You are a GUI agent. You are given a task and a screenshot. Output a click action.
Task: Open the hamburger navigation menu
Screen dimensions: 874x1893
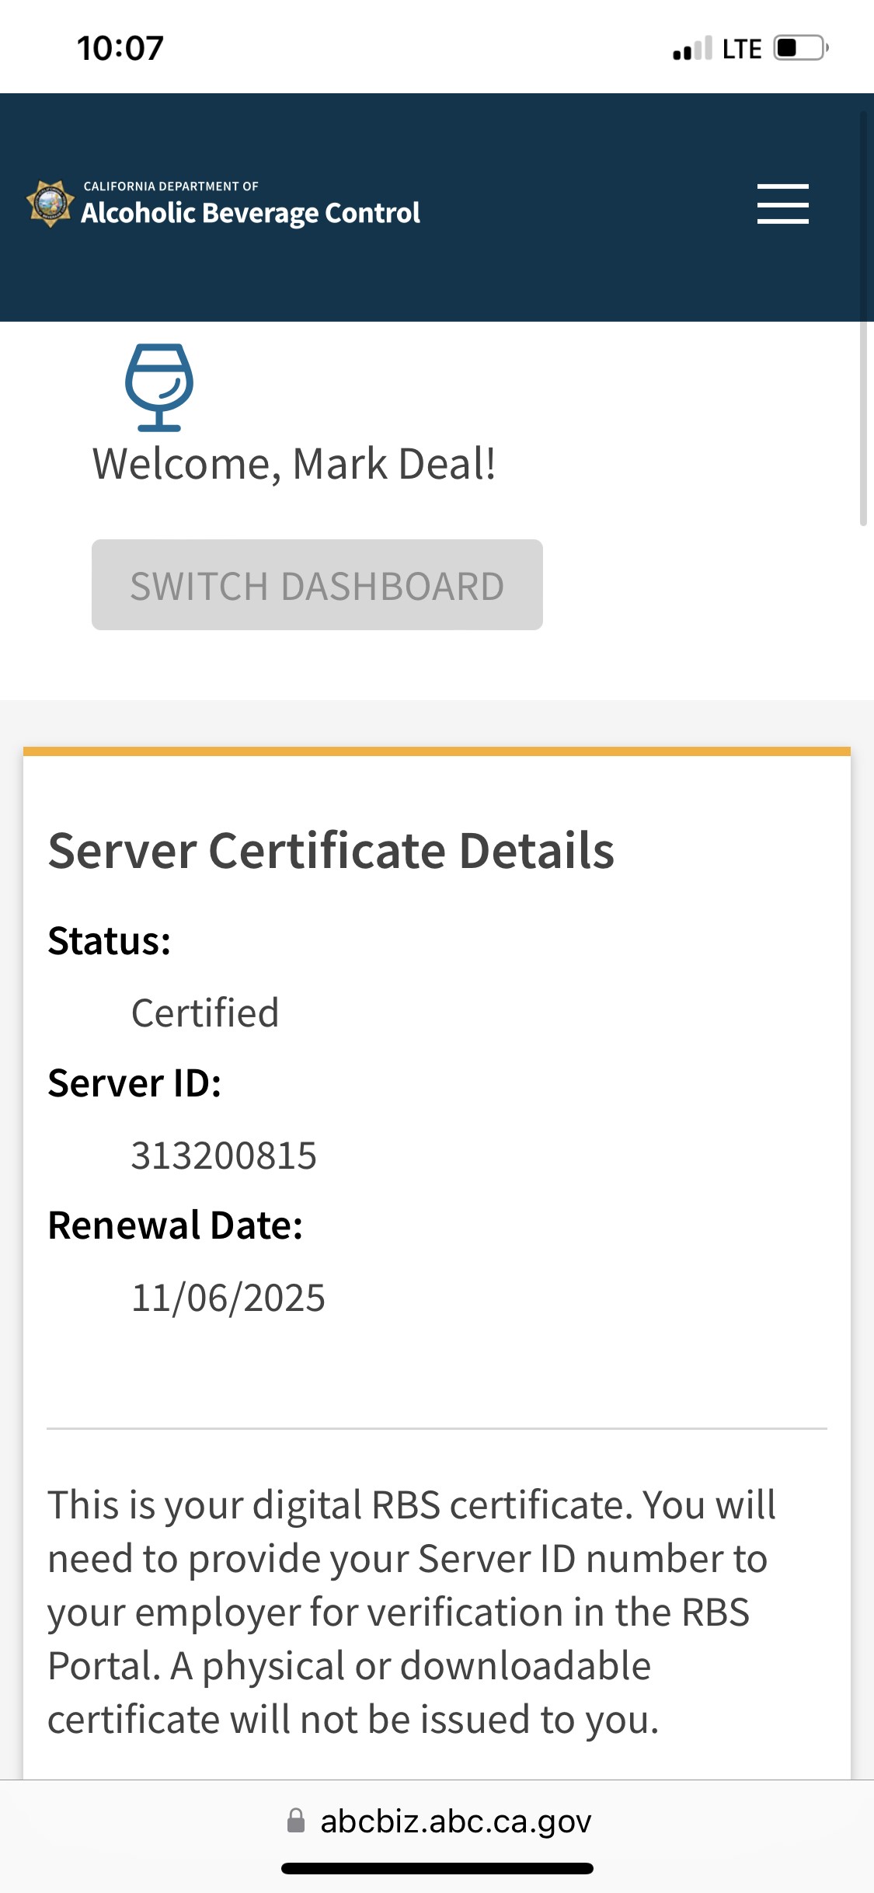(x=782, y=204)
